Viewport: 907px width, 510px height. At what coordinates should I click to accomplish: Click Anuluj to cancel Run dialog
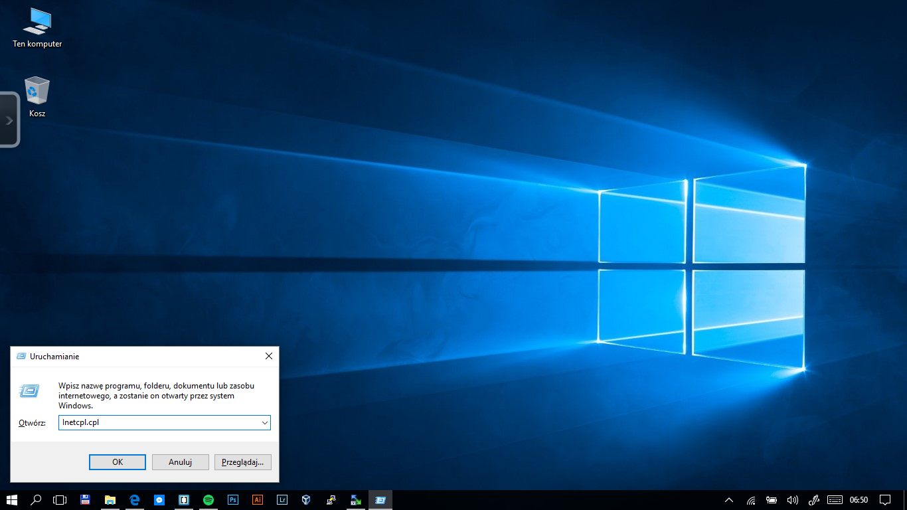click(x=180, y=462)
